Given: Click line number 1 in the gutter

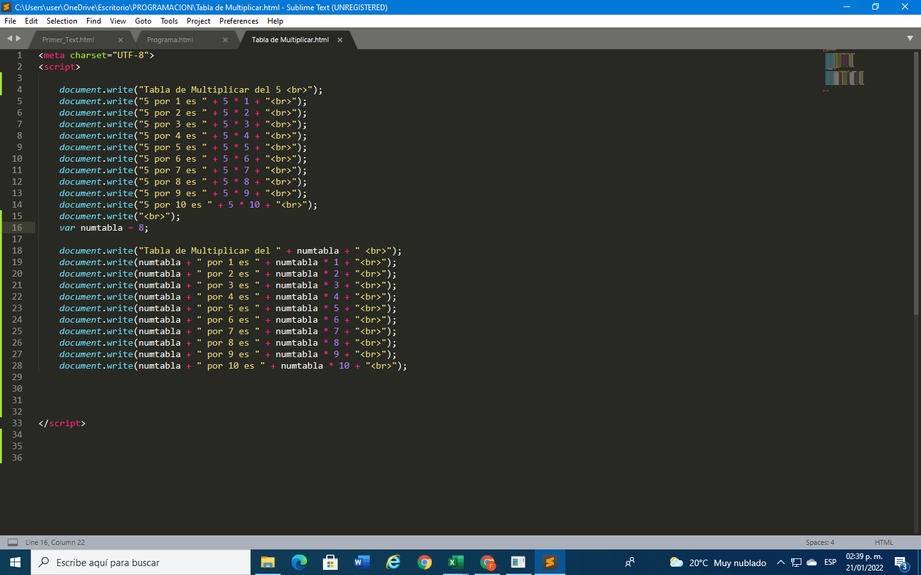Looking at the screenshot, I should pyautogui.click(x=19, y=55).
